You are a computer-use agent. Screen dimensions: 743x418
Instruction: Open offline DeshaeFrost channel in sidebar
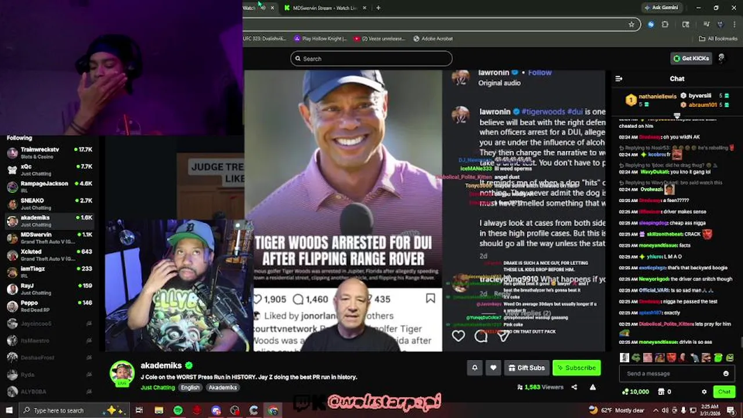(x=49, y=358)
